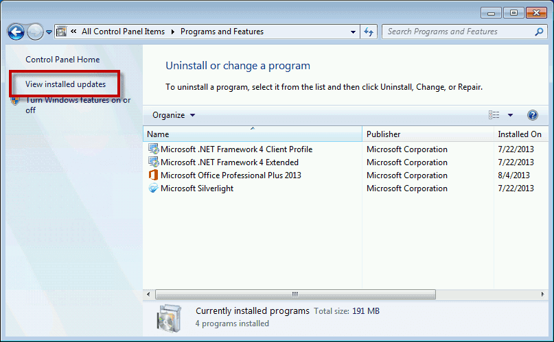Minimize the Programs and Features window
Viewport: 554px width, 342px height.
(491, 13)
